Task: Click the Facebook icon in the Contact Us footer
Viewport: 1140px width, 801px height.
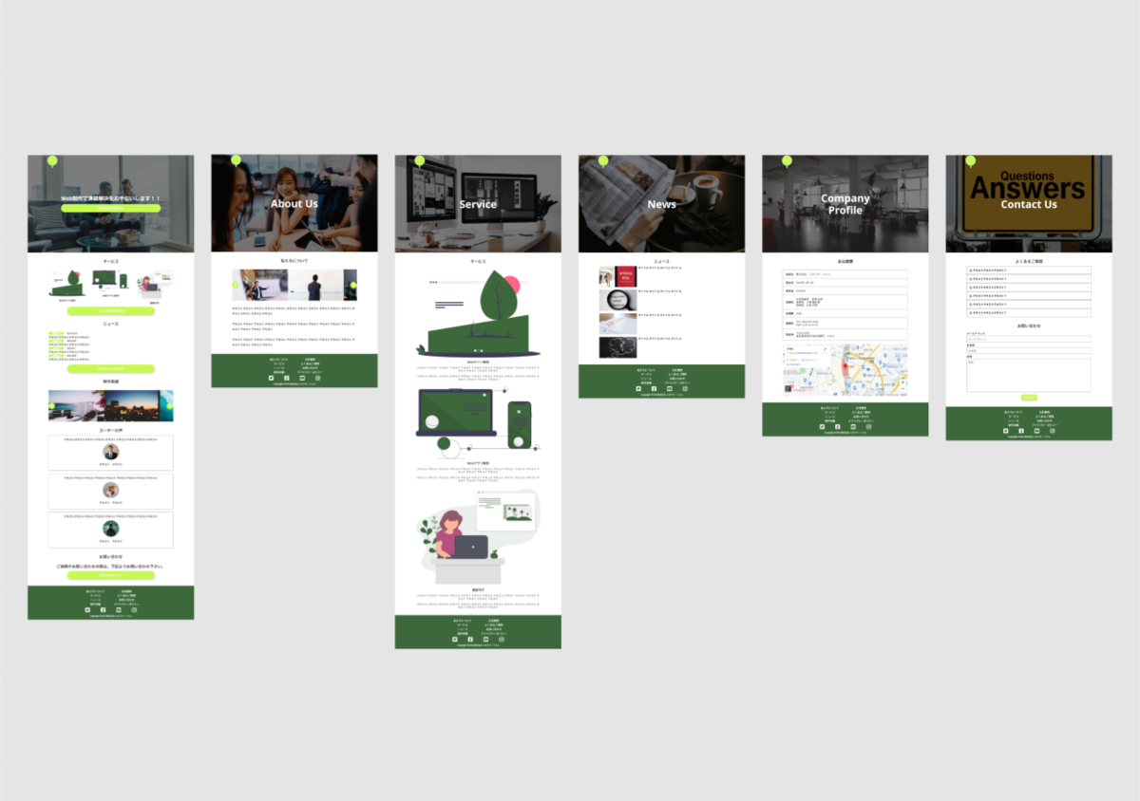Action: click(x=1021, y=431)
